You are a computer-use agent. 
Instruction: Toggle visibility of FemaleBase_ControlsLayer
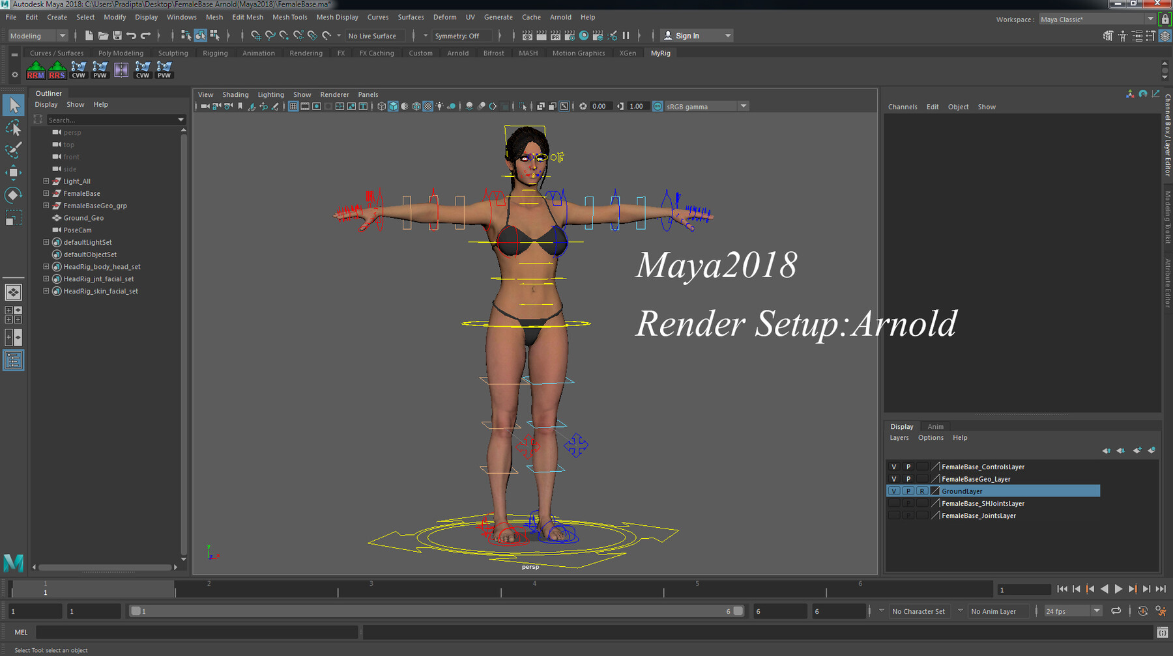click(894, 467)
